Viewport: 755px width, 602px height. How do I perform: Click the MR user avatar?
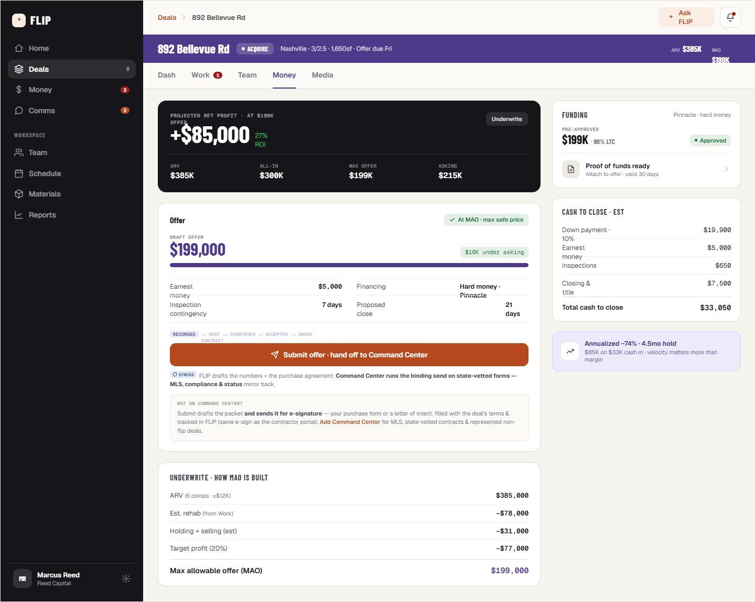tap(23, 579)
